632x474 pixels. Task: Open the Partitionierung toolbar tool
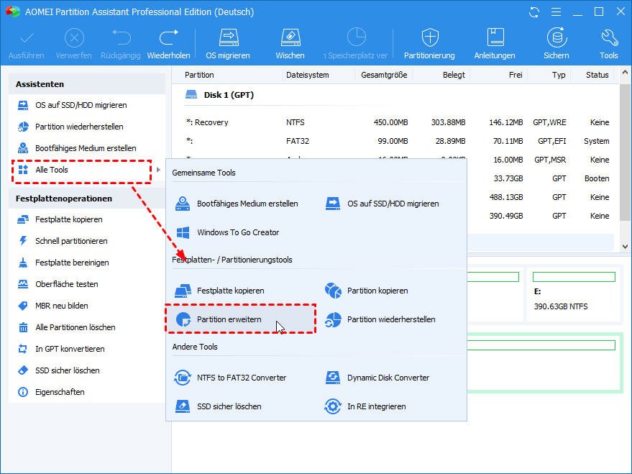[430, 44]
